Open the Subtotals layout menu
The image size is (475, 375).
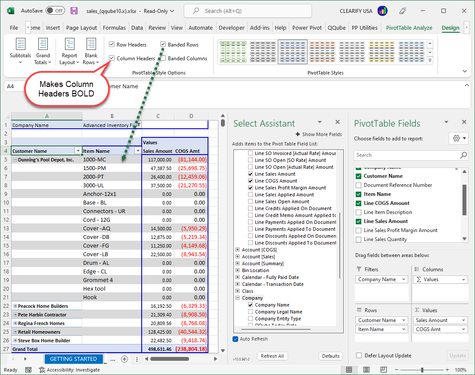click(x=20, y=51)
